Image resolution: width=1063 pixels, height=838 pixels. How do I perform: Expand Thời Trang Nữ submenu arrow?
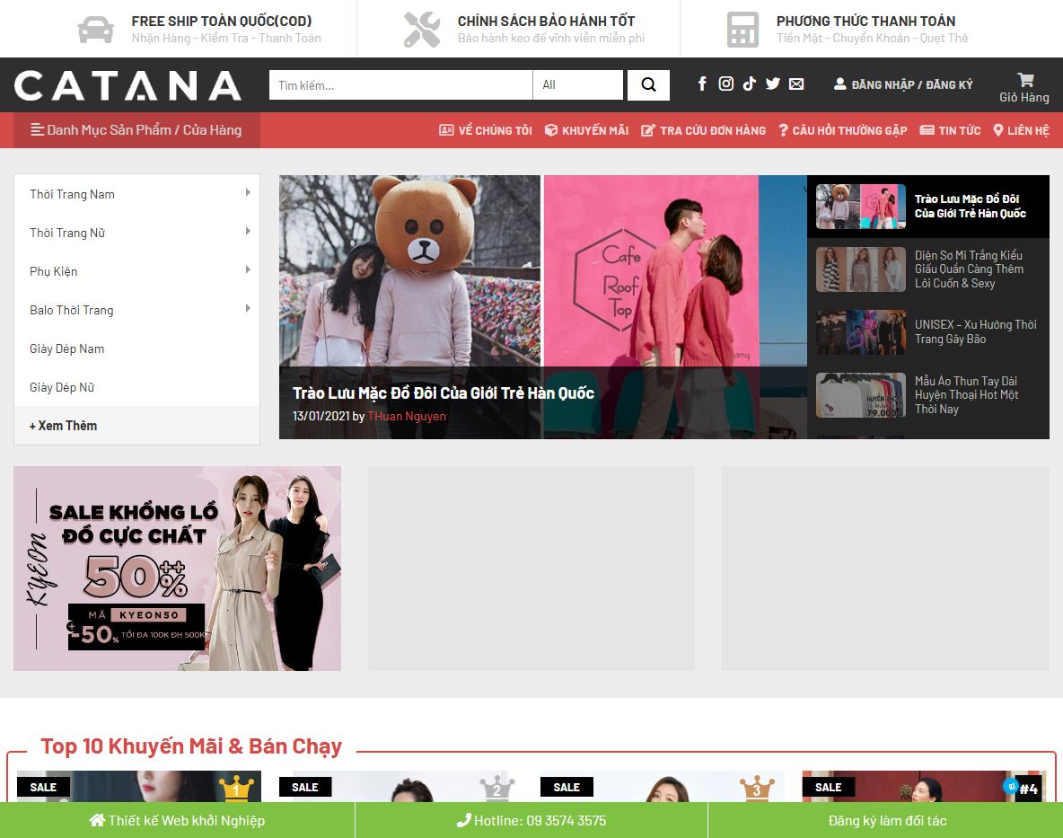point(248,231)
